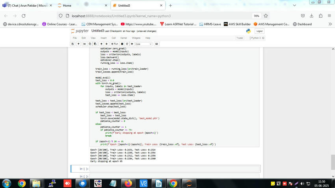Click the 70% zoom level indicator

point(257,16)
